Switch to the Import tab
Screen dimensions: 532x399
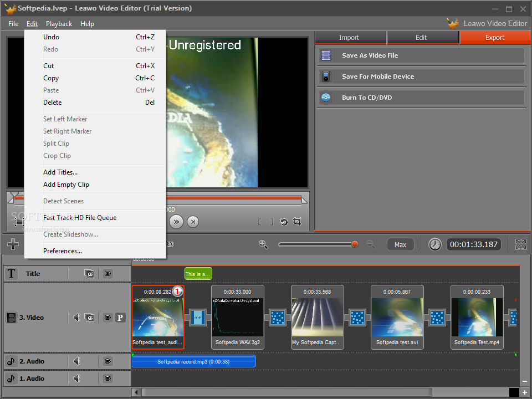click(350, 38)
